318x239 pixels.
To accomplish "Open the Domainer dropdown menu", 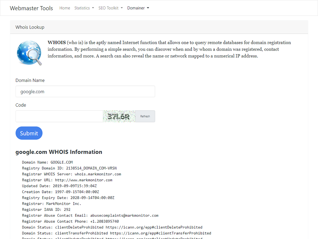I will tap(138, 8).
